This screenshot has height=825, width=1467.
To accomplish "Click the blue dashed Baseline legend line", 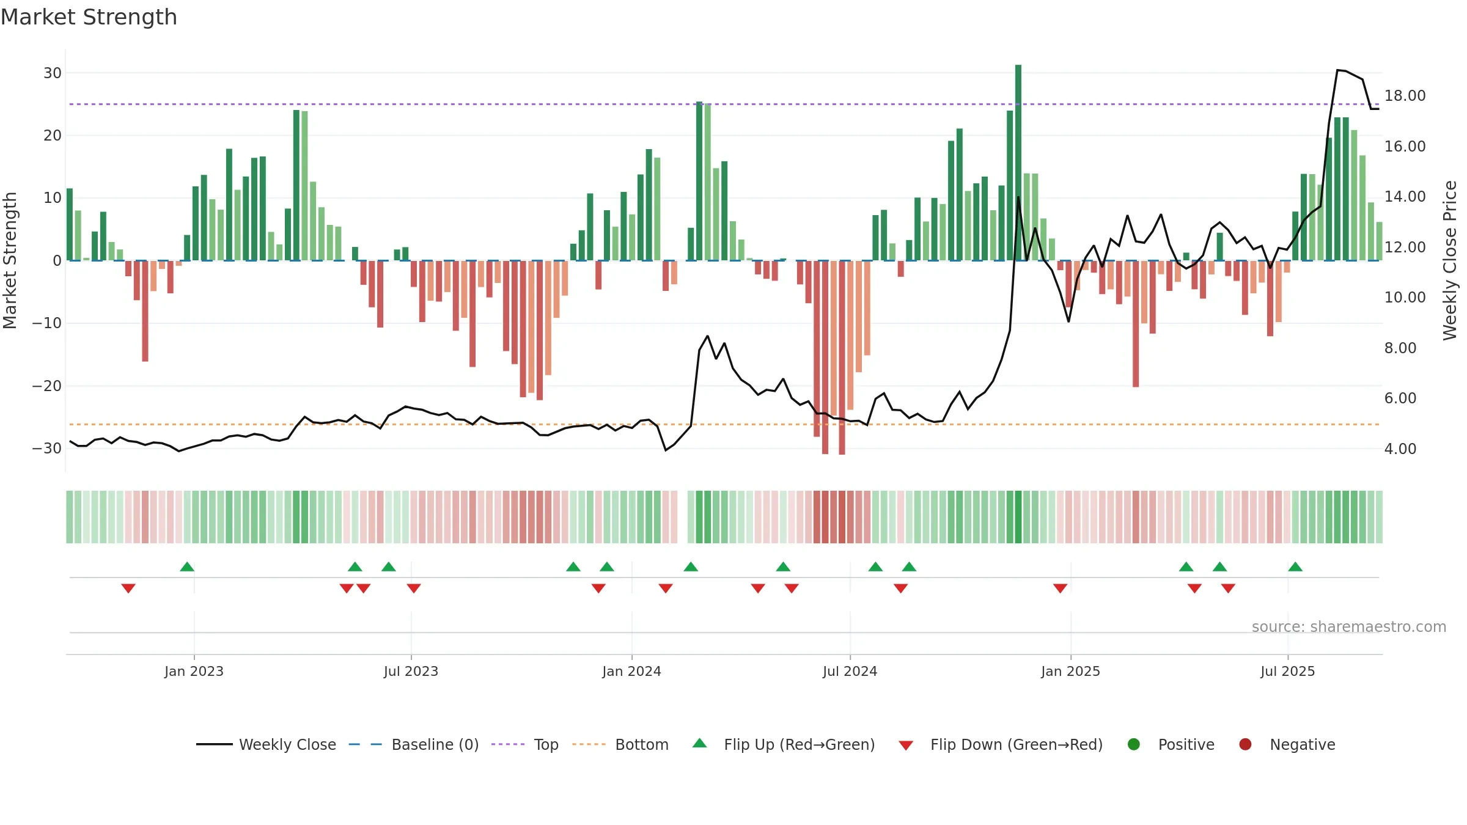I will point(366,744).
